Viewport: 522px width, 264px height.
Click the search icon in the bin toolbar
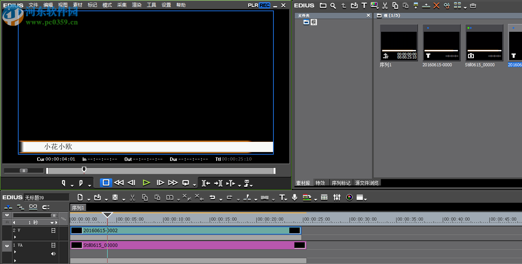coord(333,5)
